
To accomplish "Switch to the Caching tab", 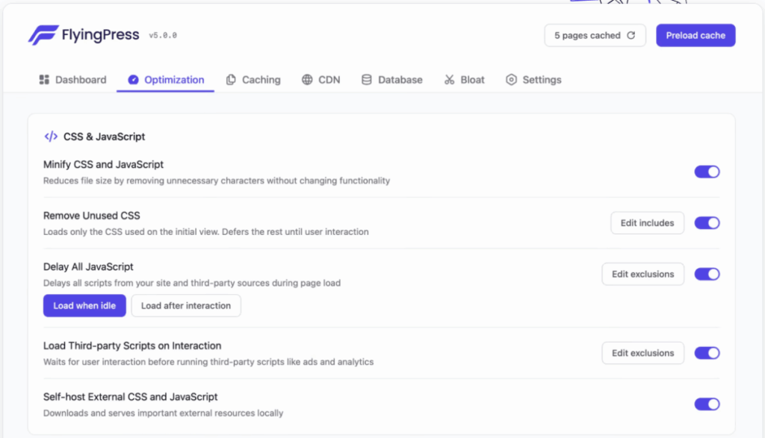I will (253, 80).
